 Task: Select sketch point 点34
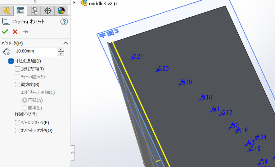click(260, 137)
